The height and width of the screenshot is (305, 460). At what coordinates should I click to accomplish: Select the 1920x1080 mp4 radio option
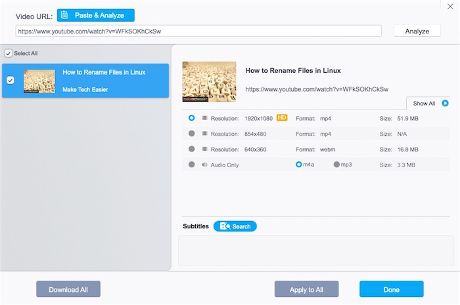click(x=192, y=118)
